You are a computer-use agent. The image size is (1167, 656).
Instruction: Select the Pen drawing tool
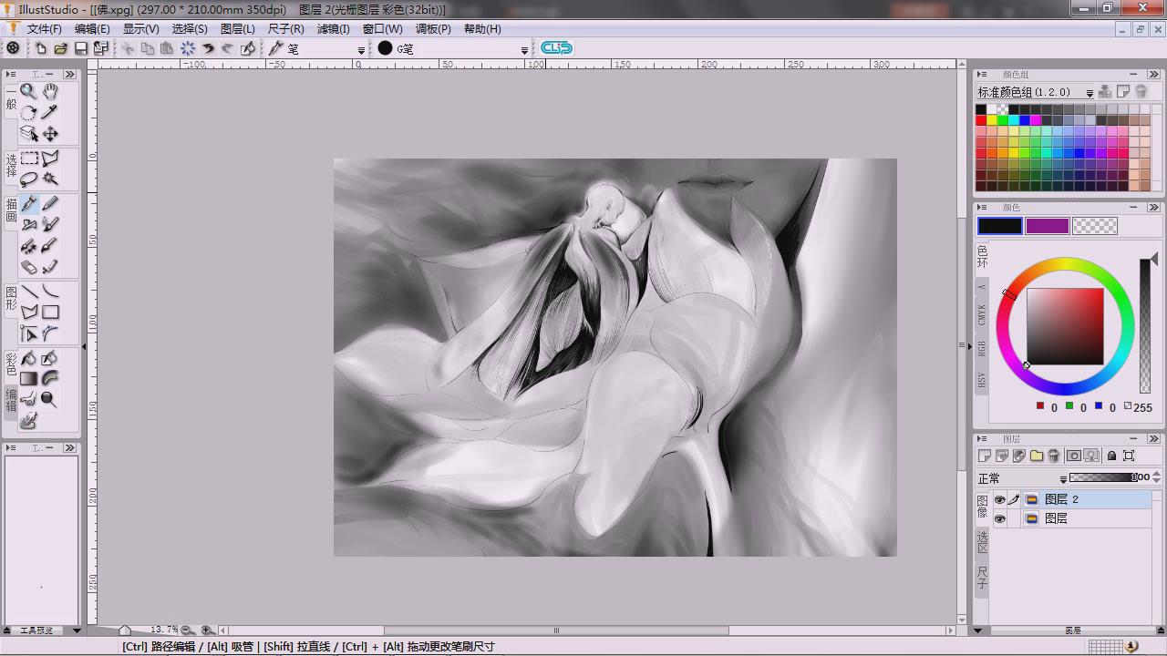(28, 204)
